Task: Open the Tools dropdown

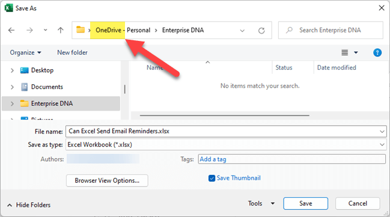Action: 261,203
